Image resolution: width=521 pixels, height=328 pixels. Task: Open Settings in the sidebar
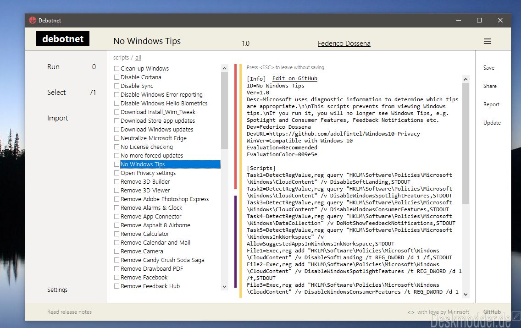(57, 290)
